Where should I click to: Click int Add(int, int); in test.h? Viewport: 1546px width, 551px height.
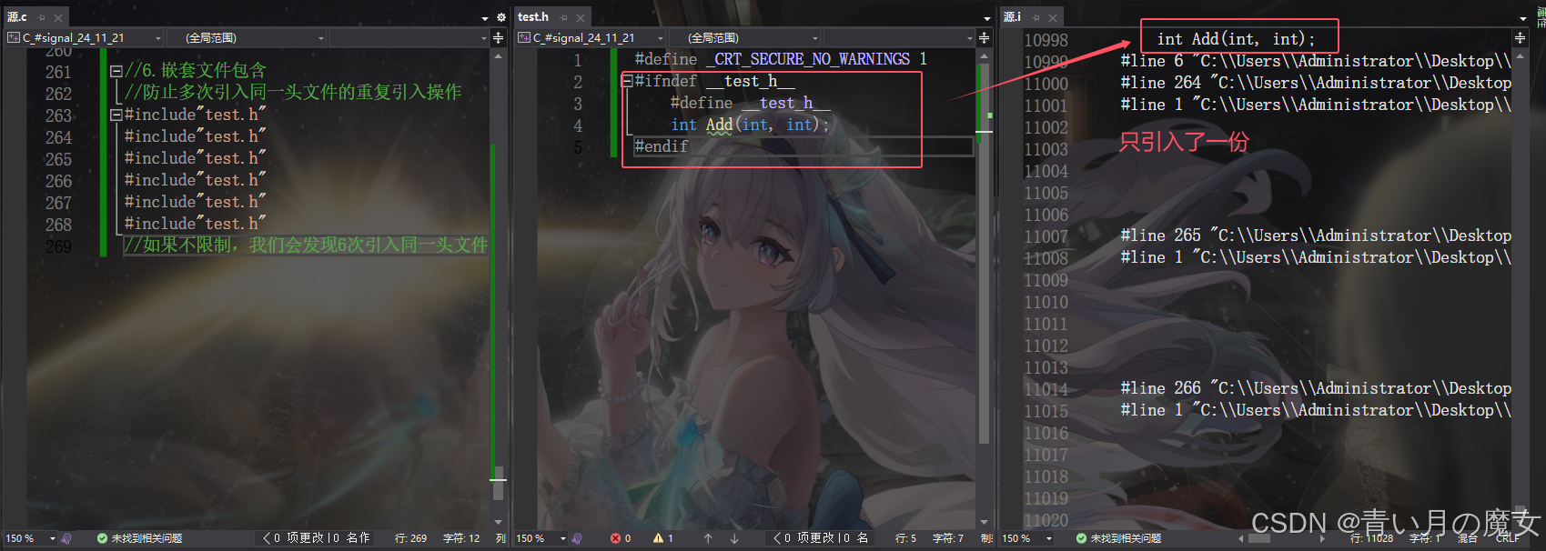pyautogui.click(x=751, y=125)
